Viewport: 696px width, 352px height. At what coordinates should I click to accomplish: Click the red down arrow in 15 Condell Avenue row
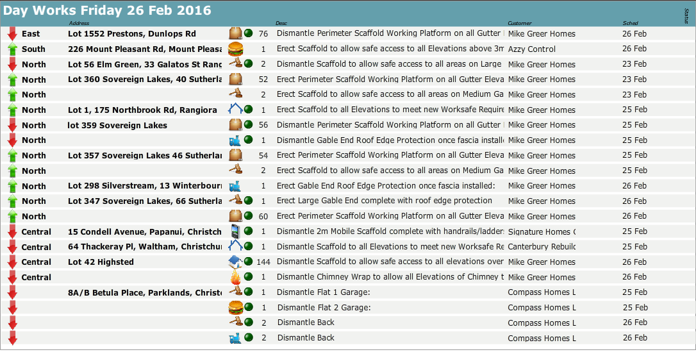pos(12,231)
